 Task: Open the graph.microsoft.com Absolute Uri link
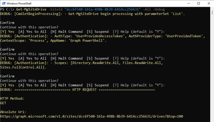coord(91,116)
